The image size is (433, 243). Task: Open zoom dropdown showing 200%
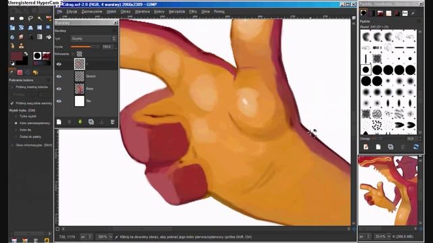104,237
